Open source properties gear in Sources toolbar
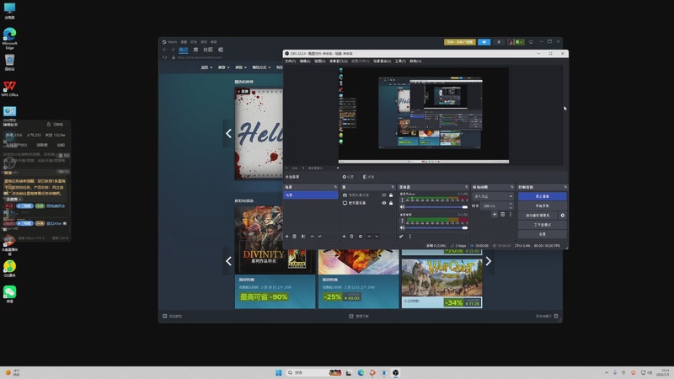 tap(361, 237)
